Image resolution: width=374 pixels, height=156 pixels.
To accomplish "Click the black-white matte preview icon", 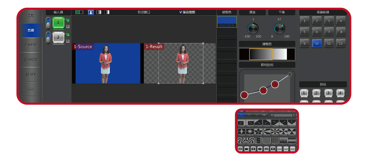I will 107,12.
